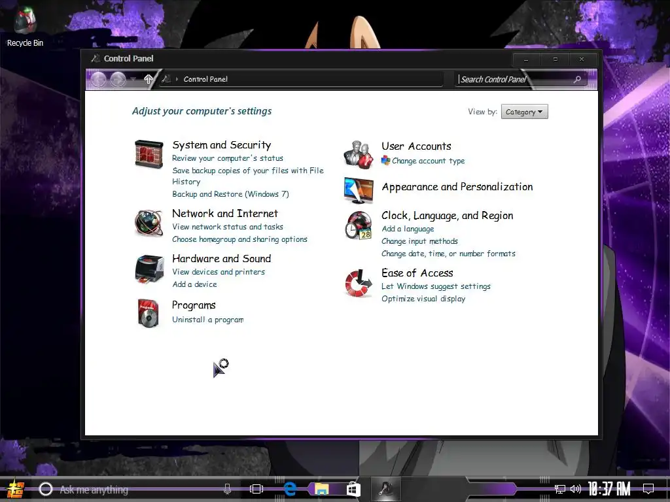Viewport: 670px width, 502px height.
Task: Click View devices and printers
Action: 219,272
